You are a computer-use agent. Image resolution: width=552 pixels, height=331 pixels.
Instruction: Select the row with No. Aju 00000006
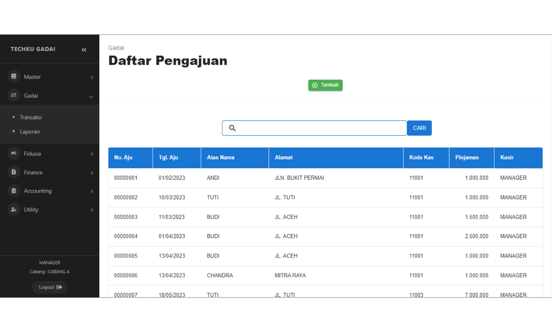point(126,275)
